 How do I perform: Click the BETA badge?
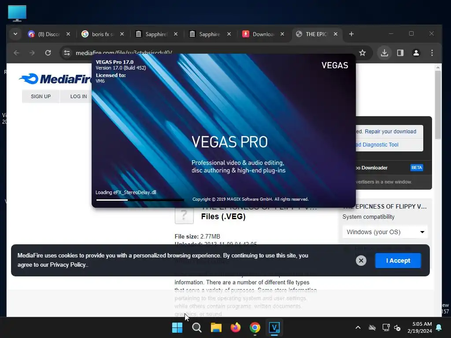[417, 168]
